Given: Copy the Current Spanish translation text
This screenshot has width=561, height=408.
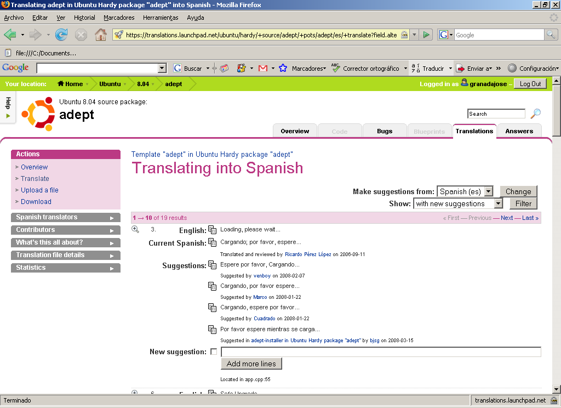Looking at the screenshot, I should tap(212, 242).
